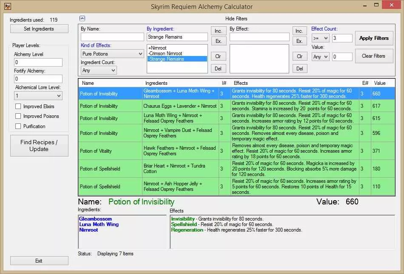Image resolution: width=404 pixels, height=274 pixels.
Task: Sort results by E# column header
Action: [x=365, y=83]
